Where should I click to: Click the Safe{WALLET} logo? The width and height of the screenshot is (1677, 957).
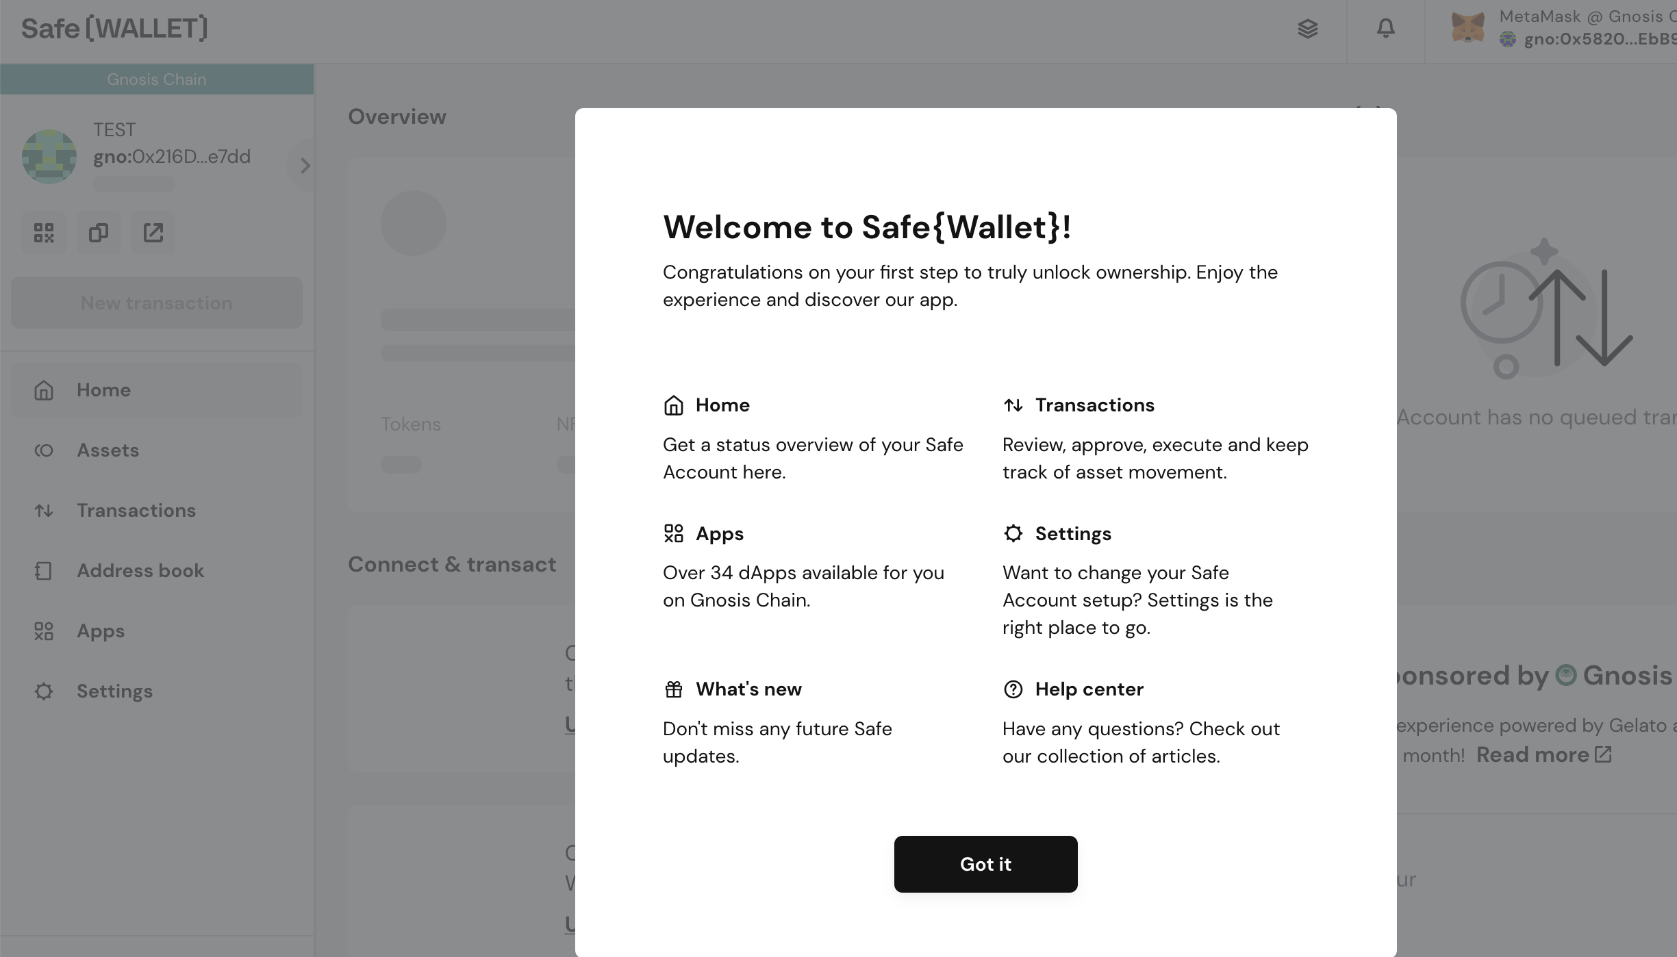[114, 29]
